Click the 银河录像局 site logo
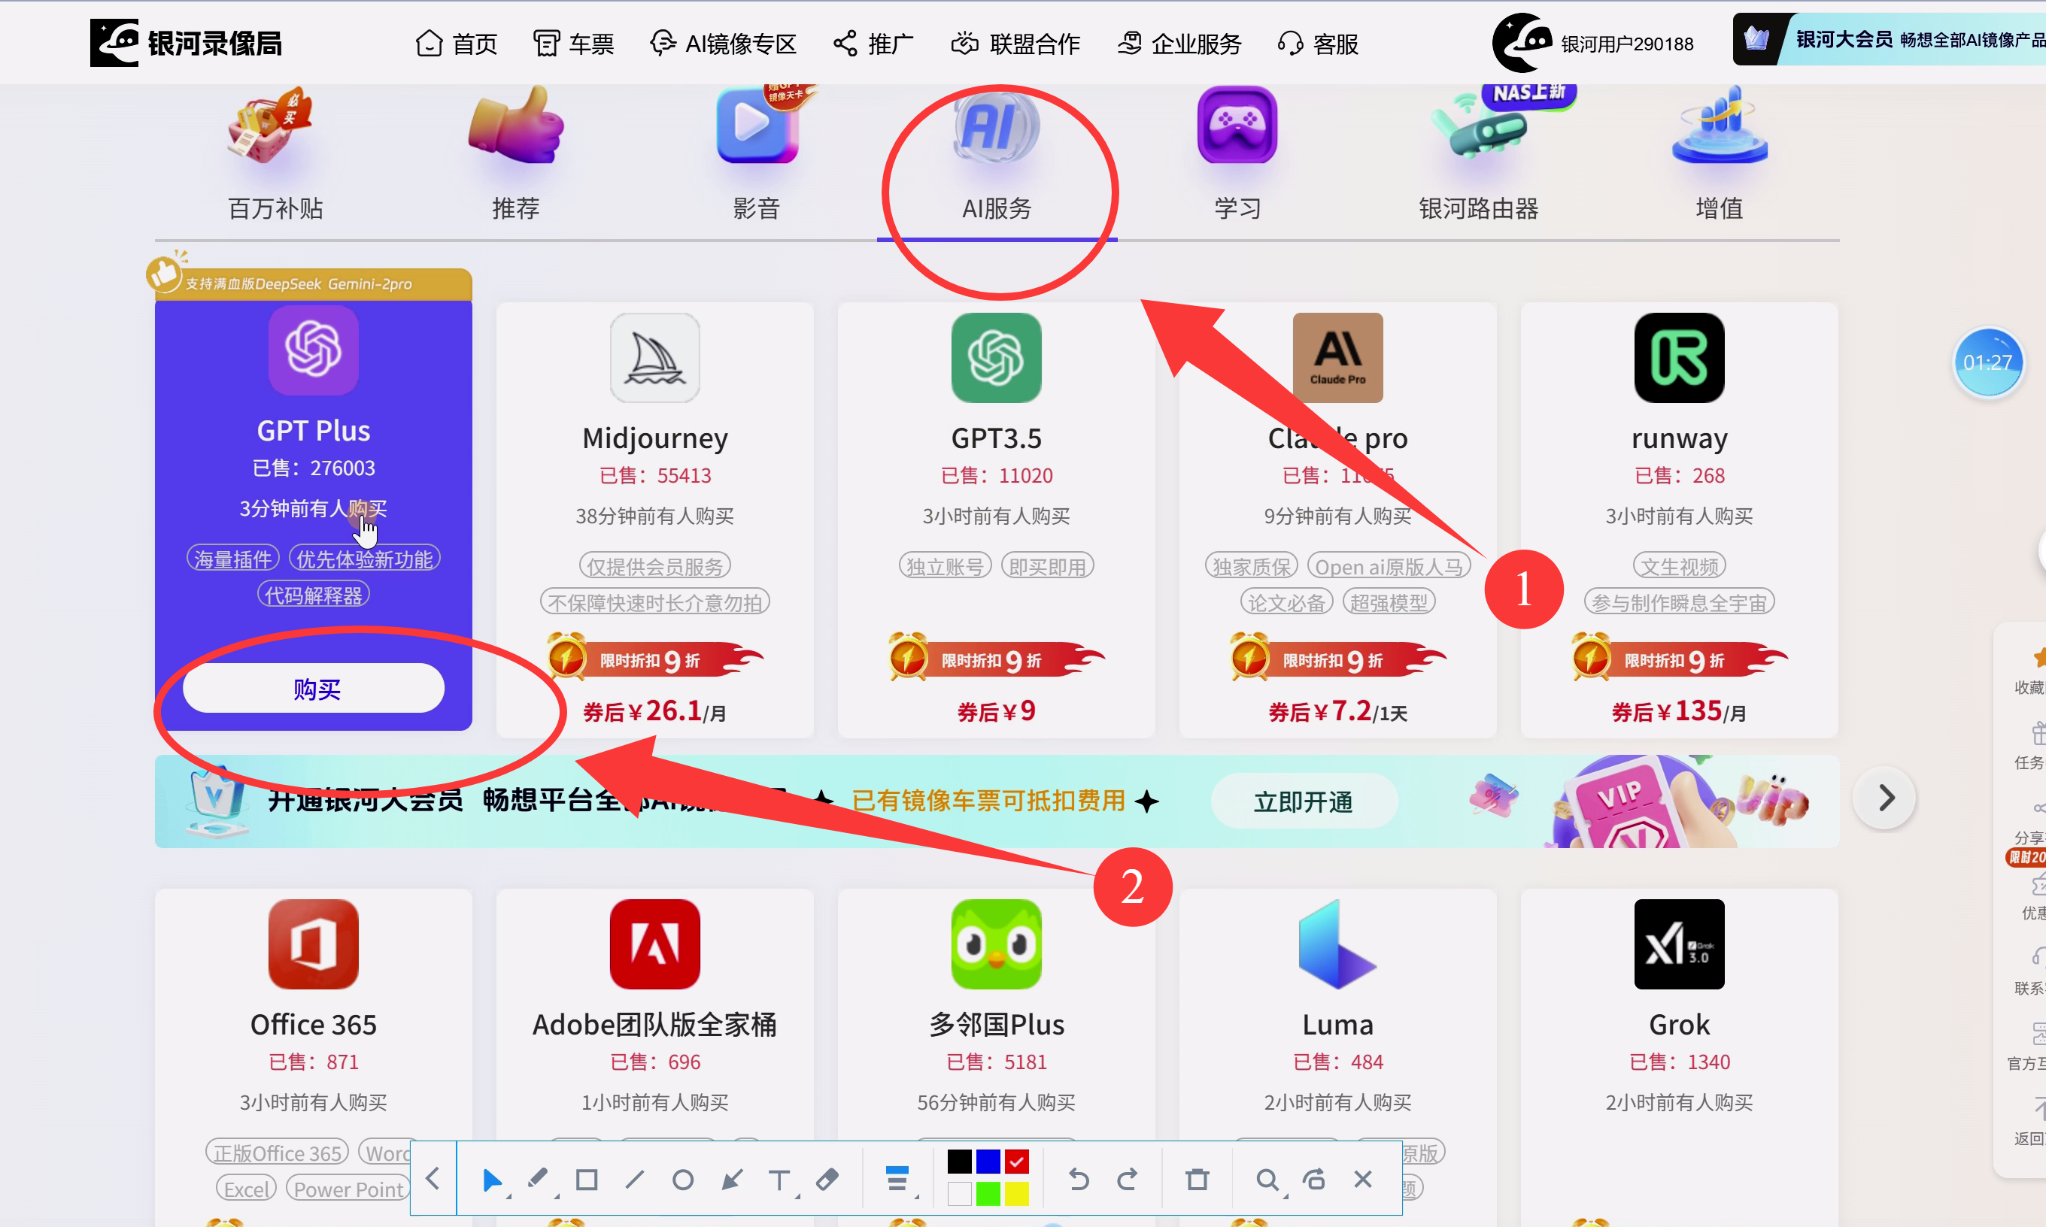The height and width of the screenshot is (1227, 2046). [186, 42]
